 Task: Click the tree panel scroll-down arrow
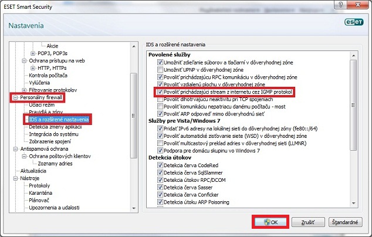pos(134,208)
